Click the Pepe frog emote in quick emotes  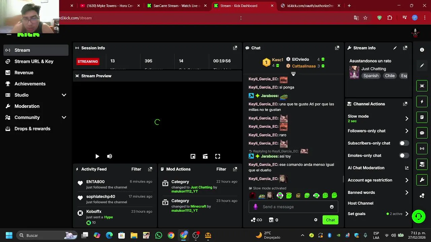262,196
